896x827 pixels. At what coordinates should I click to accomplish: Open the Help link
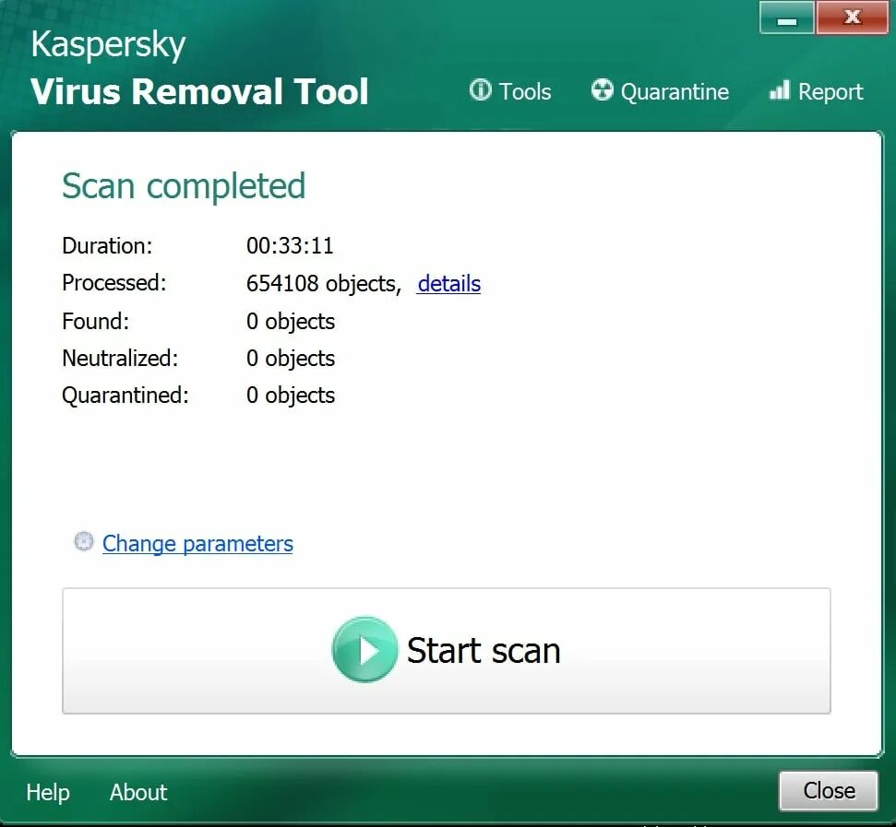[48, 792]
